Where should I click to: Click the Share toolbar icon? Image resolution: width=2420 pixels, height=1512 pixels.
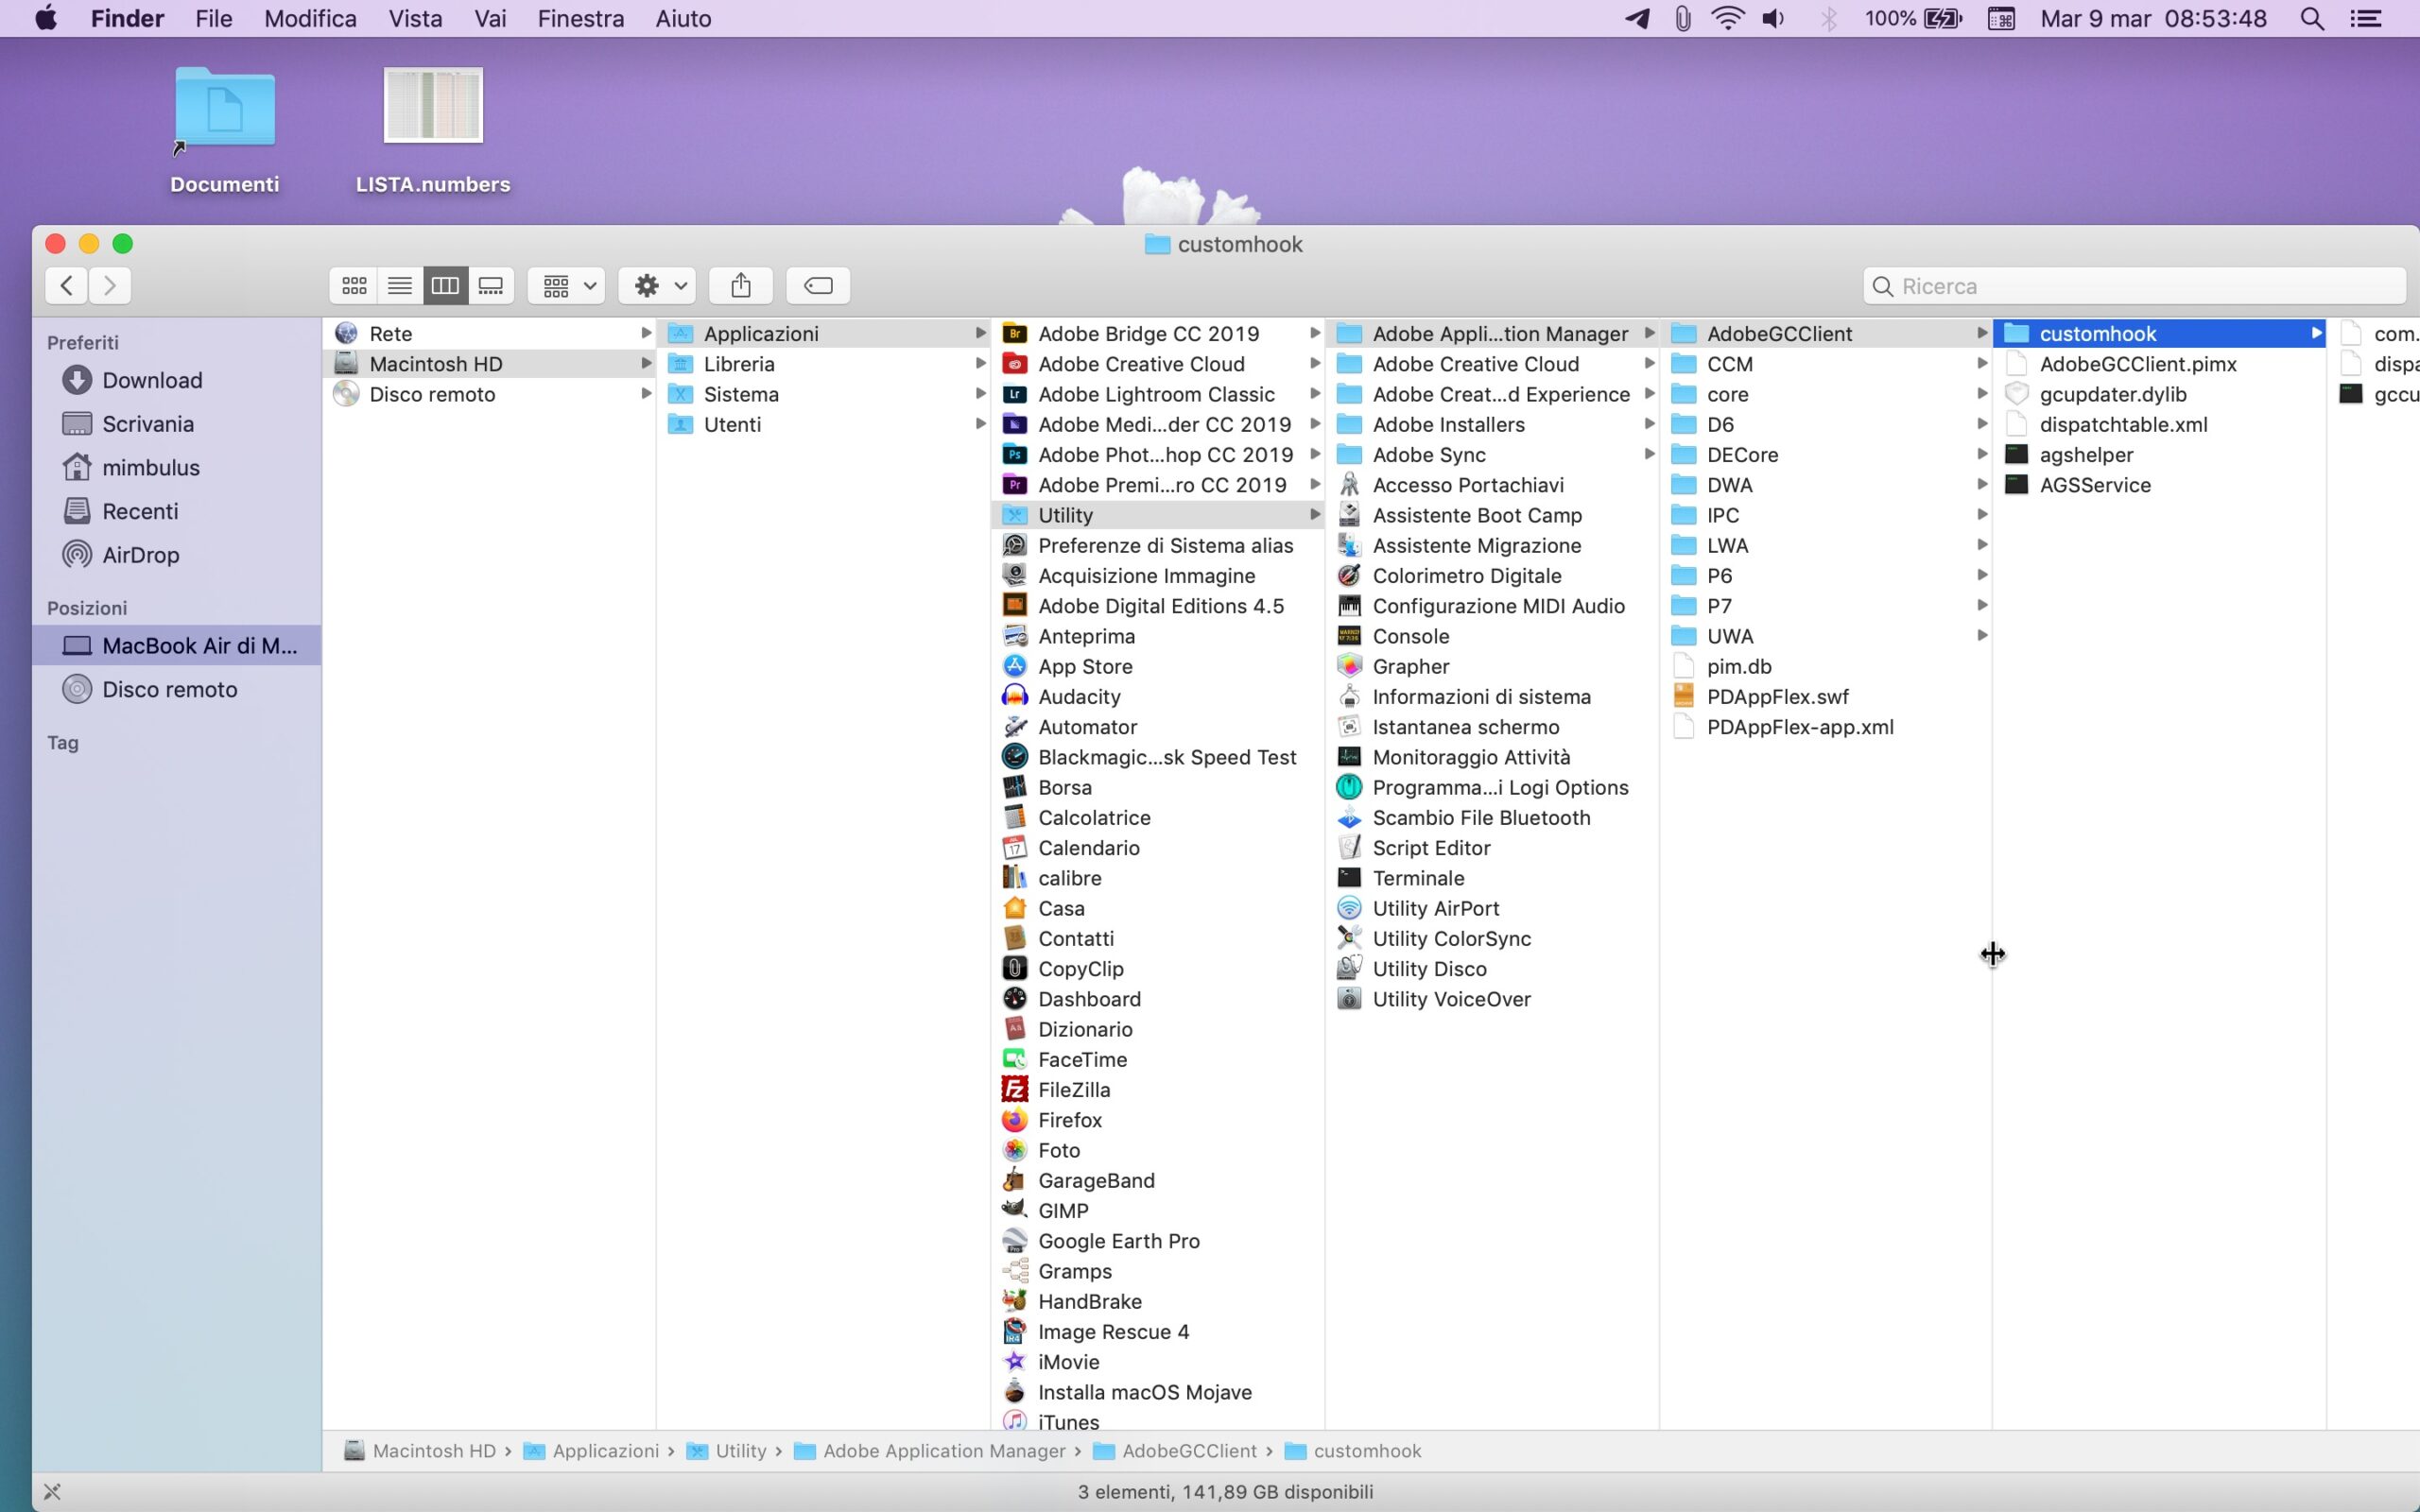click(740, 286)
